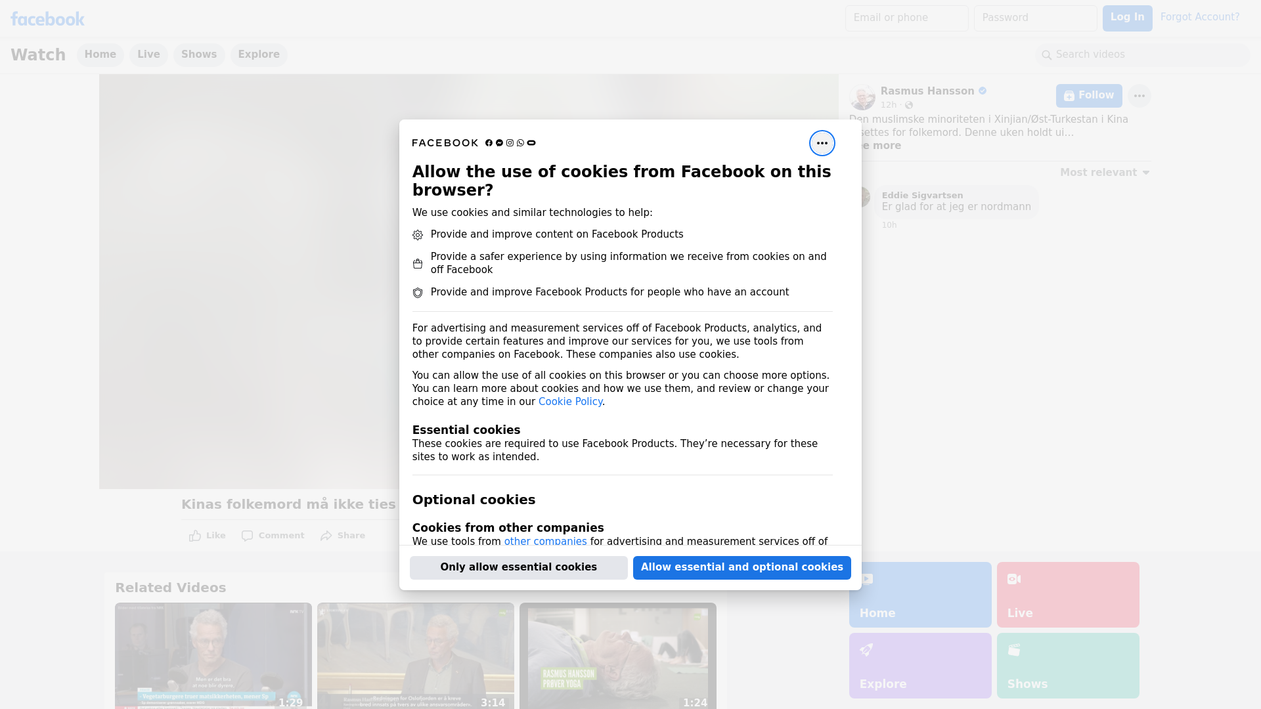The image size is (1261, 709).
Task: Follow Rasmus Hansson
Action: (x=1089, y=96)
